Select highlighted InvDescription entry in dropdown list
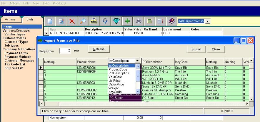 click(122, 66)
